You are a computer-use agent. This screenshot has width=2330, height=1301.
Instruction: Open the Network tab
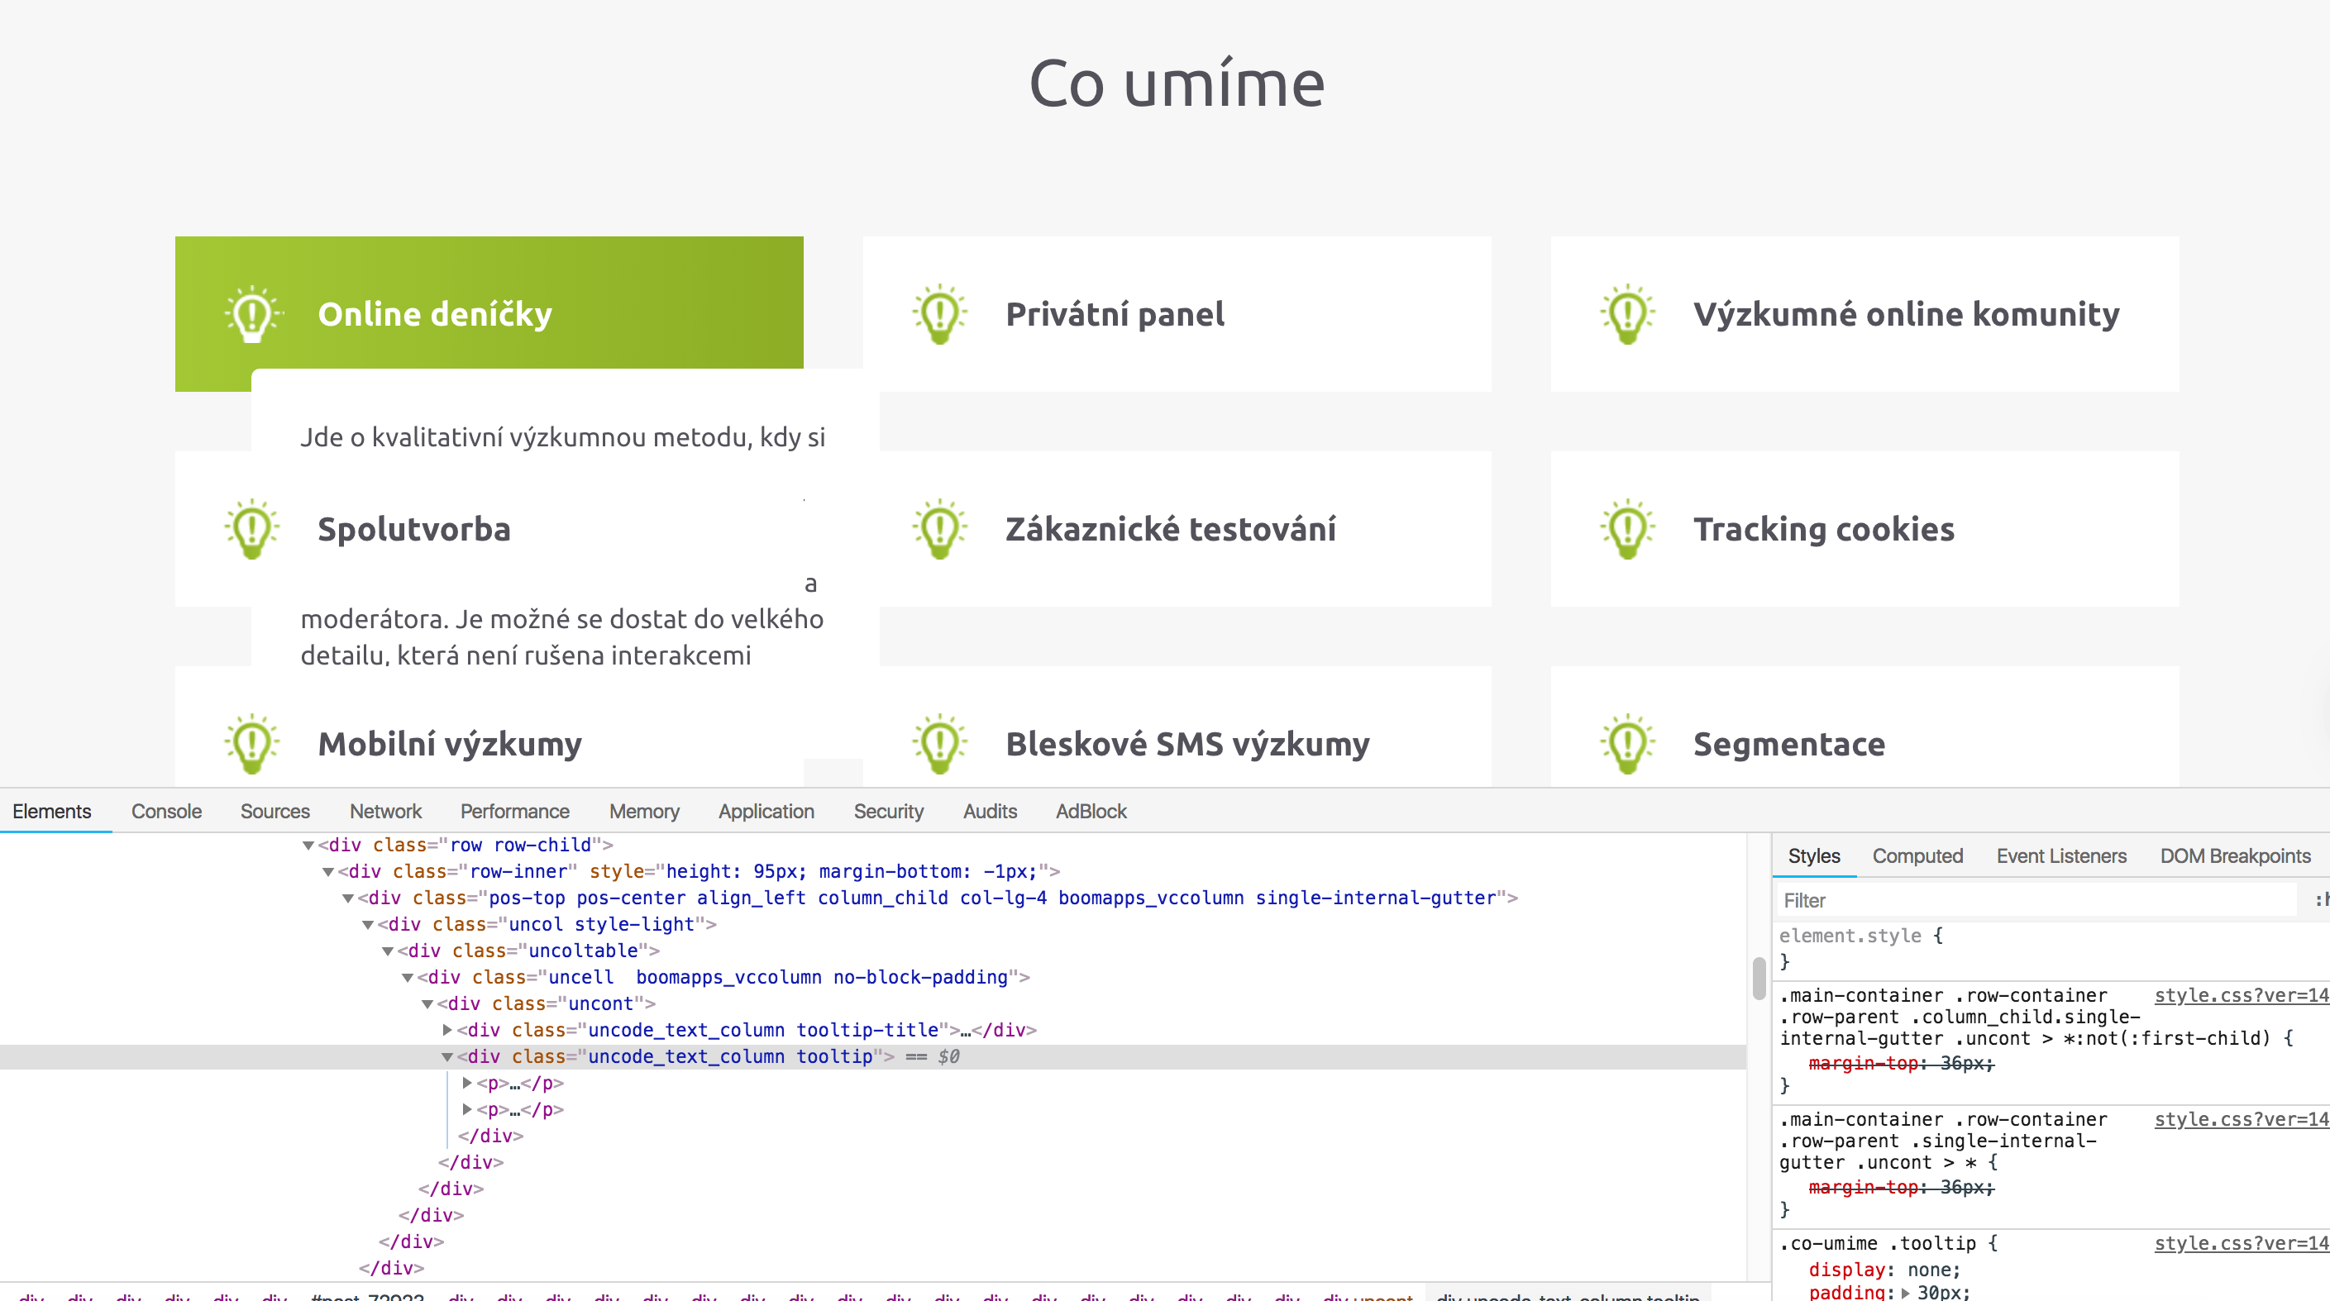385,811
